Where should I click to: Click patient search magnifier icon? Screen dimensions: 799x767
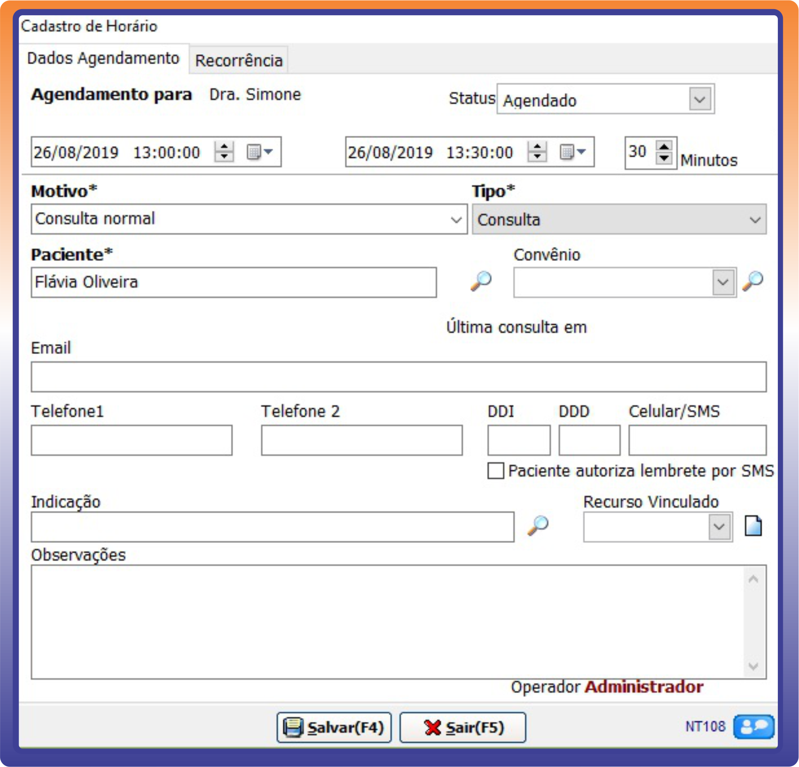click(x=481, y=282)
